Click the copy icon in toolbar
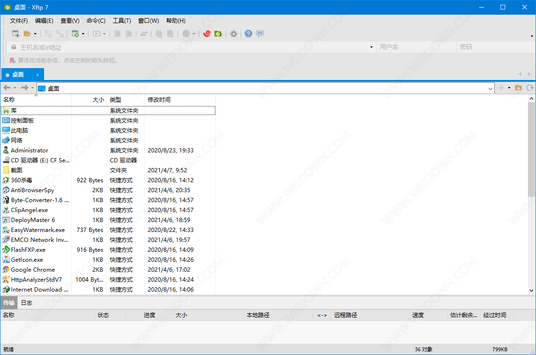 (x=159, y=34)
